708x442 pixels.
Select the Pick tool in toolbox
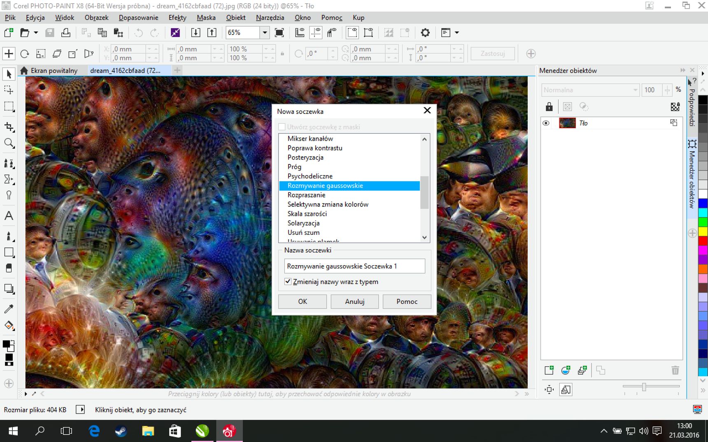(9, 74)
